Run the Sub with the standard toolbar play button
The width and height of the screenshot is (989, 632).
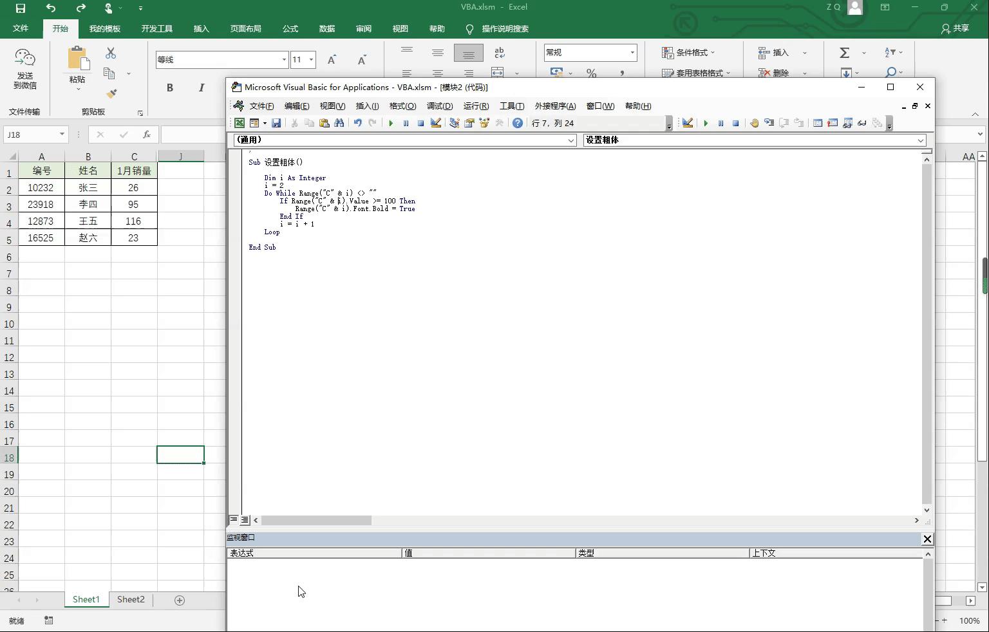point(391,123)
